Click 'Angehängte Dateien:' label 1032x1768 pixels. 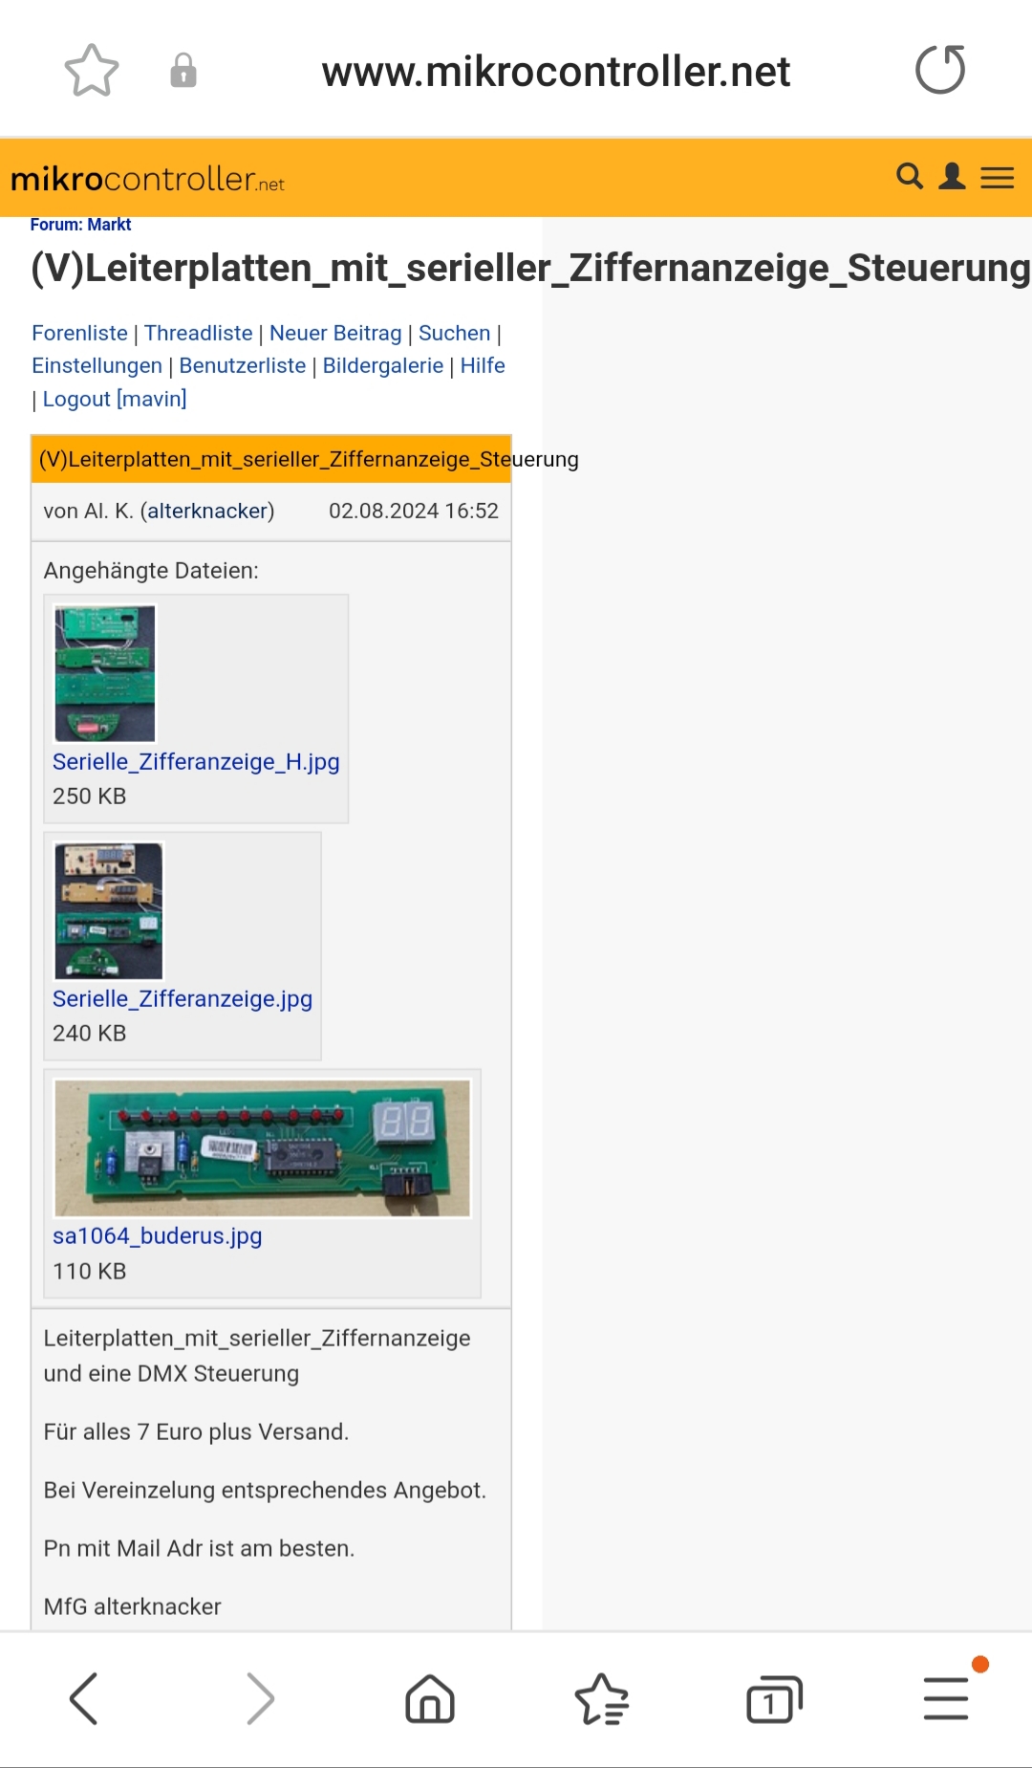(x=151, y=570)
